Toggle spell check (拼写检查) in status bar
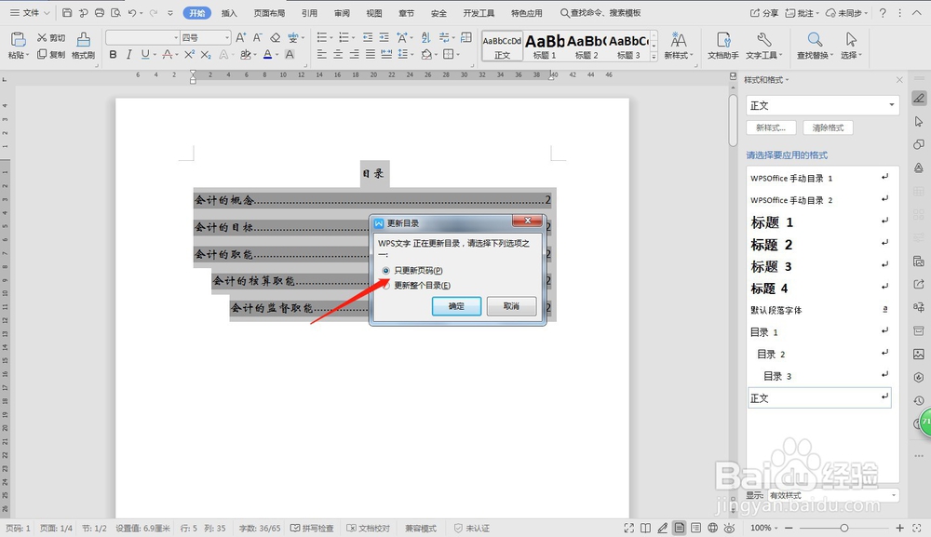 [x=312, y=528]
